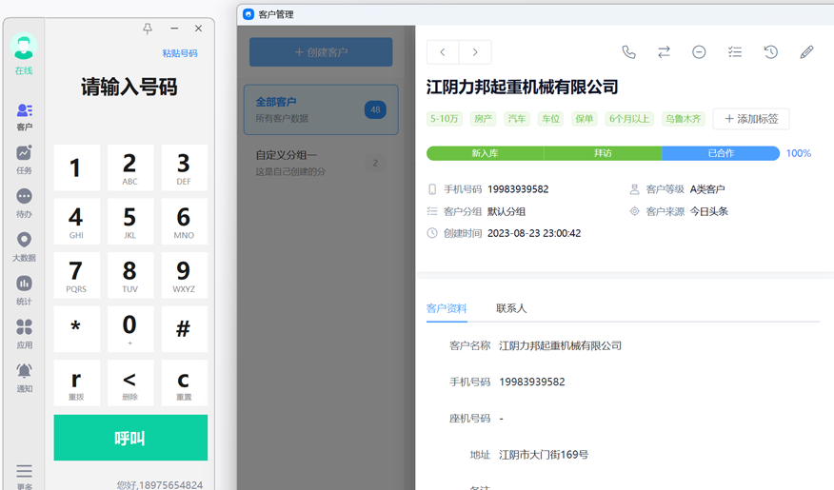Click creation time 2023-08-23 23:00:42

[534, 233]
